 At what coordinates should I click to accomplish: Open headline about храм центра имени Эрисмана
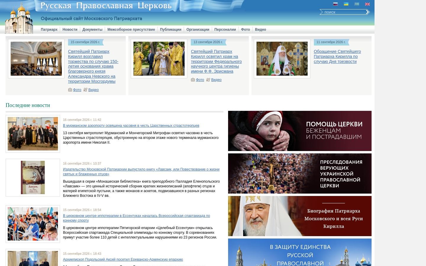[x=216, y=61]
